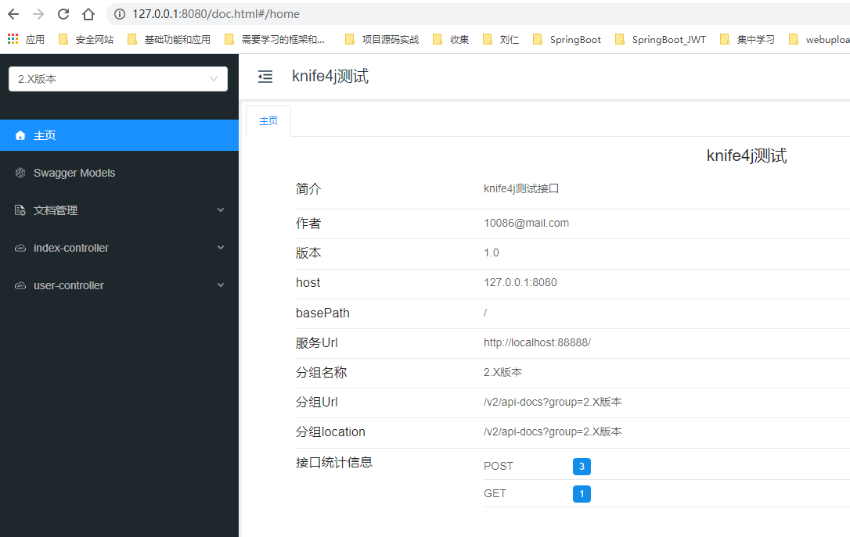Expand the index-controller chevron
This screenshot has width=850, height=537.
[x=221, y=247]
